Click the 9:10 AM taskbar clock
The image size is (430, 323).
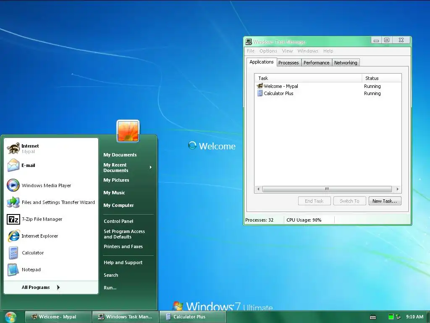[414, 317]
